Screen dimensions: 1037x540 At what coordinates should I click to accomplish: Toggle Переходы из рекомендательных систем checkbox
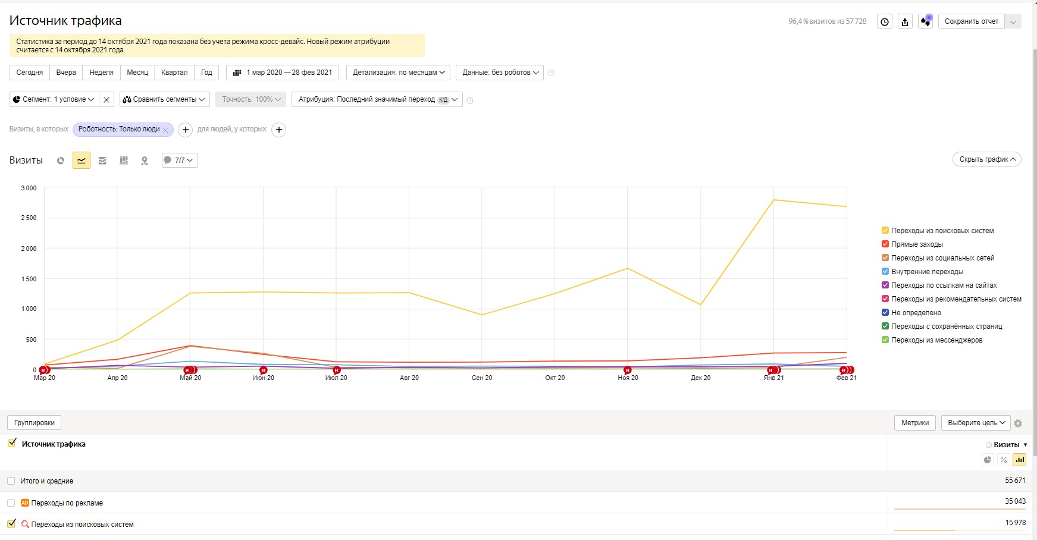(x=885, y=299)
